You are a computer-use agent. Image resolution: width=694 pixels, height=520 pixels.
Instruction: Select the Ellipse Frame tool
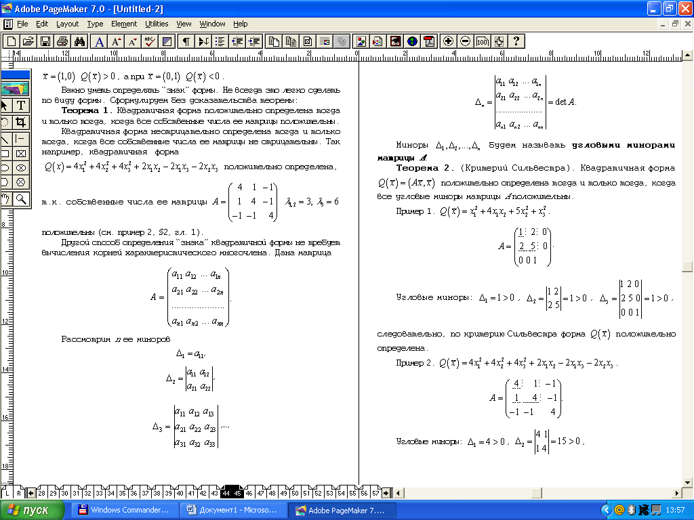pos(21,168)
